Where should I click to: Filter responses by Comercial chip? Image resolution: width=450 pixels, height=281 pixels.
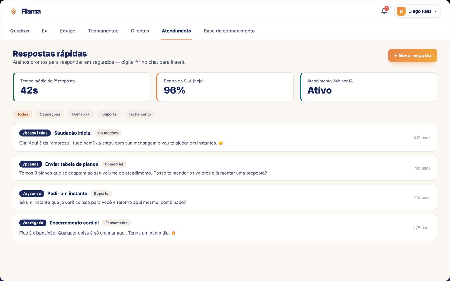(x=81, y=114)
